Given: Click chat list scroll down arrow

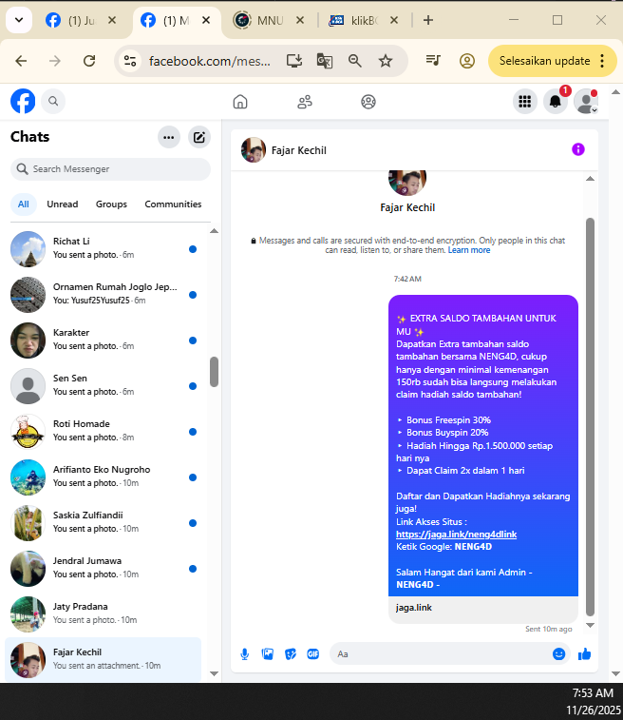Looking at the screenshot, I should coord(214,673).
